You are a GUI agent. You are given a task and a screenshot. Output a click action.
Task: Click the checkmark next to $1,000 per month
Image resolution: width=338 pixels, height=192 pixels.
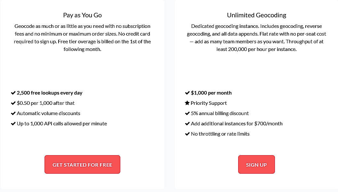[x=187, y=93]
